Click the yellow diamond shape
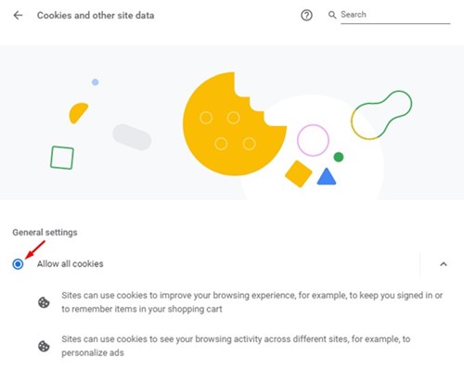Screen dimensions: 464x370 (299, 173)
